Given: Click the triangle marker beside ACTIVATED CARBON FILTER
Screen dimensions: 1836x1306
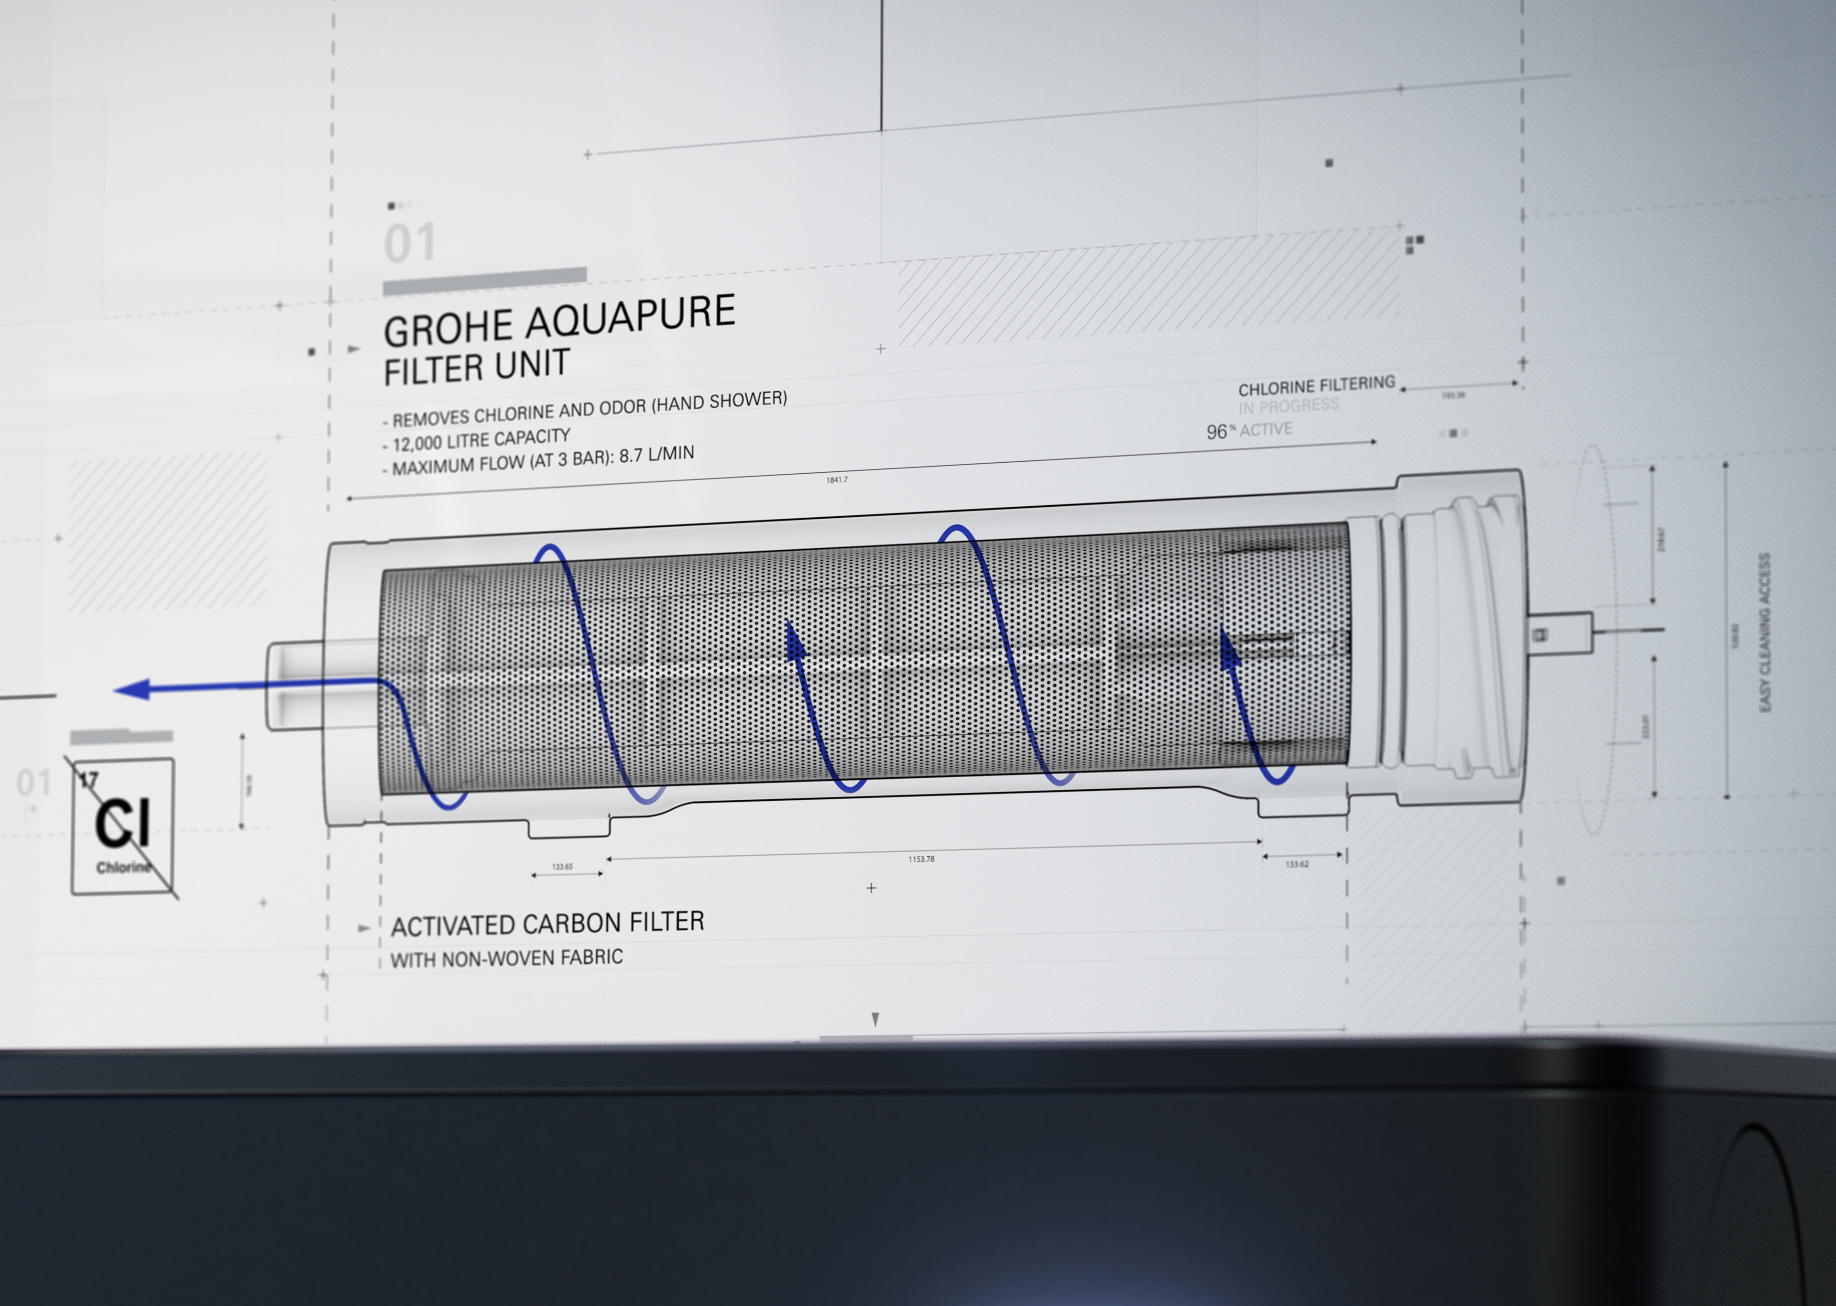Looking at the screenshot, I should (363, 928).
